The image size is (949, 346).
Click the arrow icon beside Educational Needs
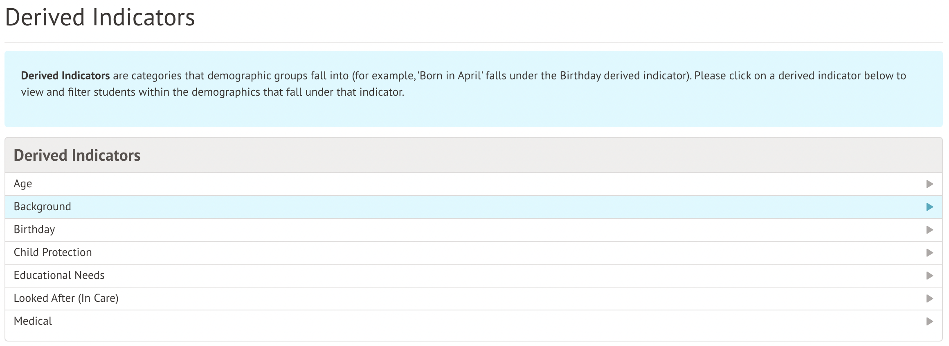click(x=929, y=276)
